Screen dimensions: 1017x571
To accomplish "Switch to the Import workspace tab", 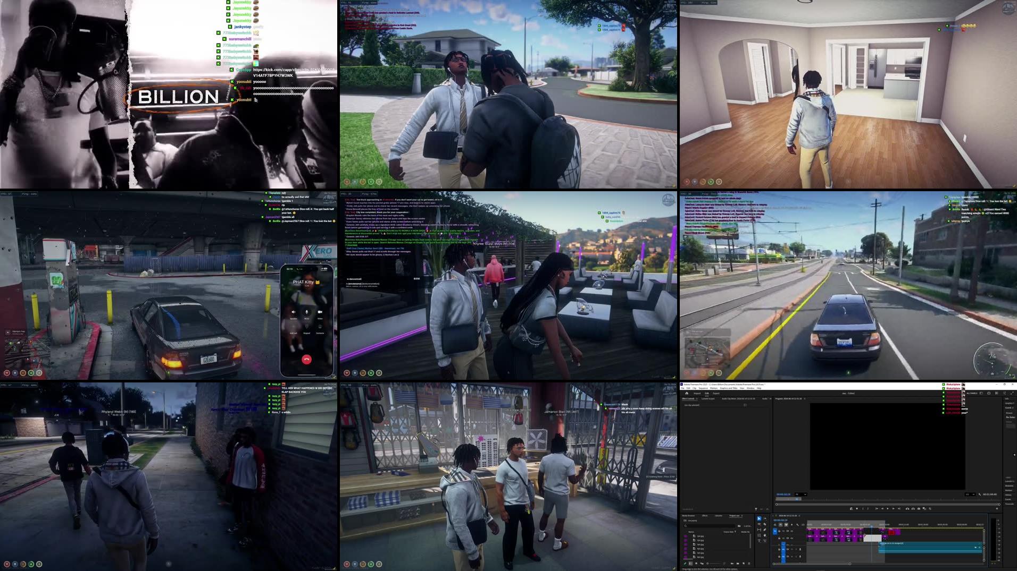I will point(697,393).
